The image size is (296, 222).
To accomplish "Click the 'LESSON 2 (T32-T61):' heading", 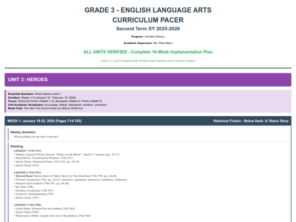I will [x=28, y=173].
